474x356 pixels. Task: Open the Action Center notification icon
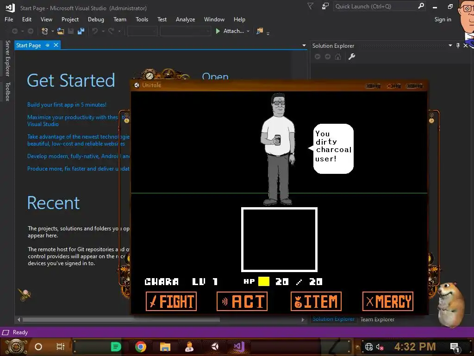[455, 347]
